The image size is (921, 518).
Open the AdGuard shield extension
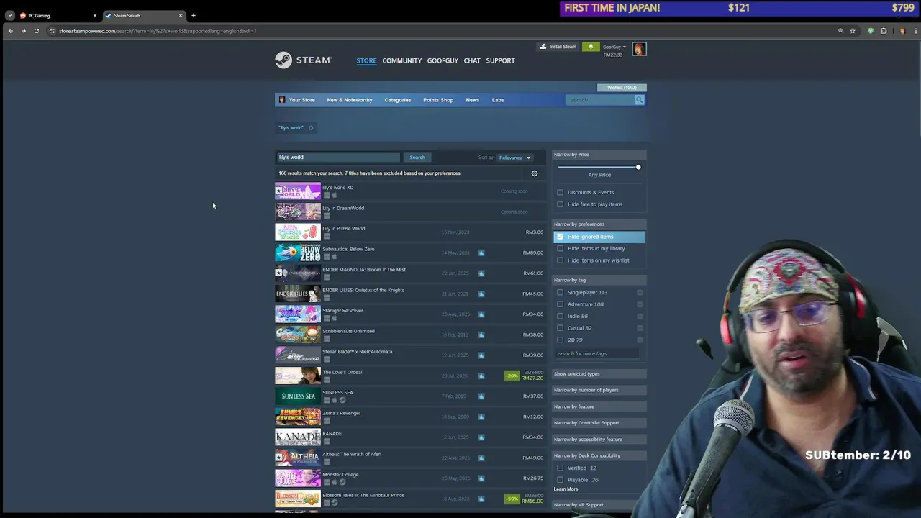(x=871, y=31)
